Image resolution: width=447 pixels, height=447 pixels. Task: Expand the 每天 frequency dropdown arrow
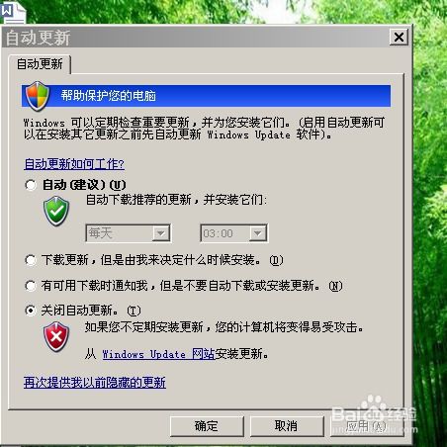(161, 233)
